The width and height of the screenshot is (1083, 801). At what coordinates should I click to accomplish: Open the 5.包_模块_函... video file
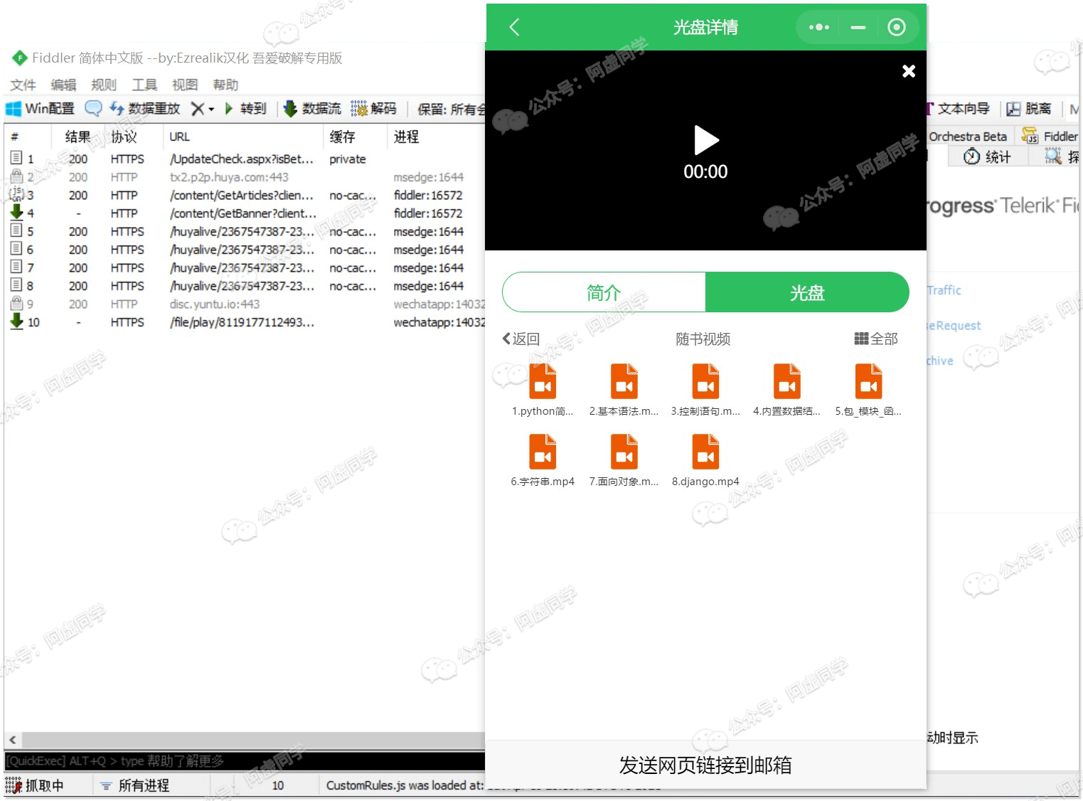pyautogui.click(x=868, y=390)
